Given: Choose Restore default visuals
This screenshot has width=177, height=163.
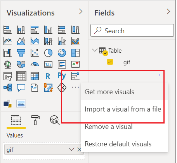Looking at the screenshot, I should coord(124,144).
